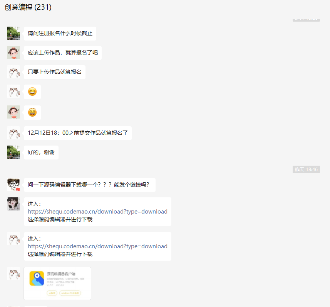Select the 请问注册报名什么时候截止 message bubble

click(60, 33)
